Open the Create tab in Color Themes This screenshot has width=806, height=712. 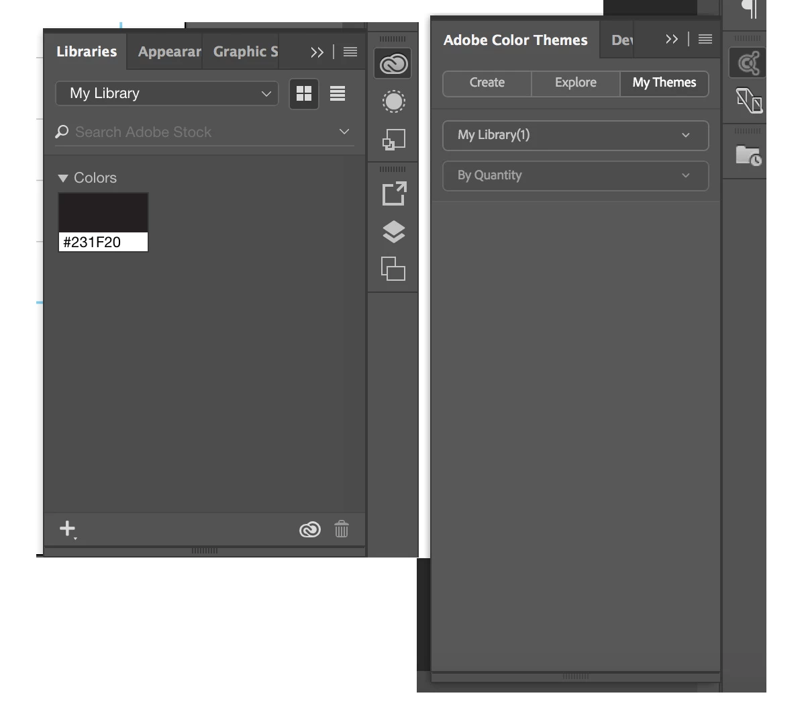point(487,83)
